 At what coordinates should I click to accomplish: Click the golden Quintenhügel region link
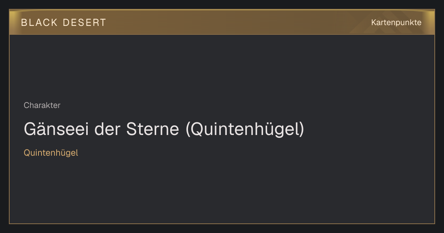pyautogui.click(x=51, y=153)
